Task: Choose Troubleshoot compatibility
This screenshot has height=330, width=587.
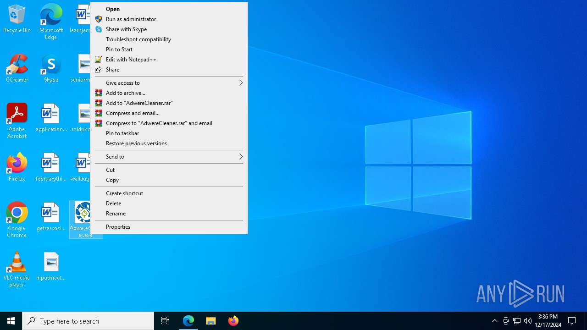Action: [169, 39]
